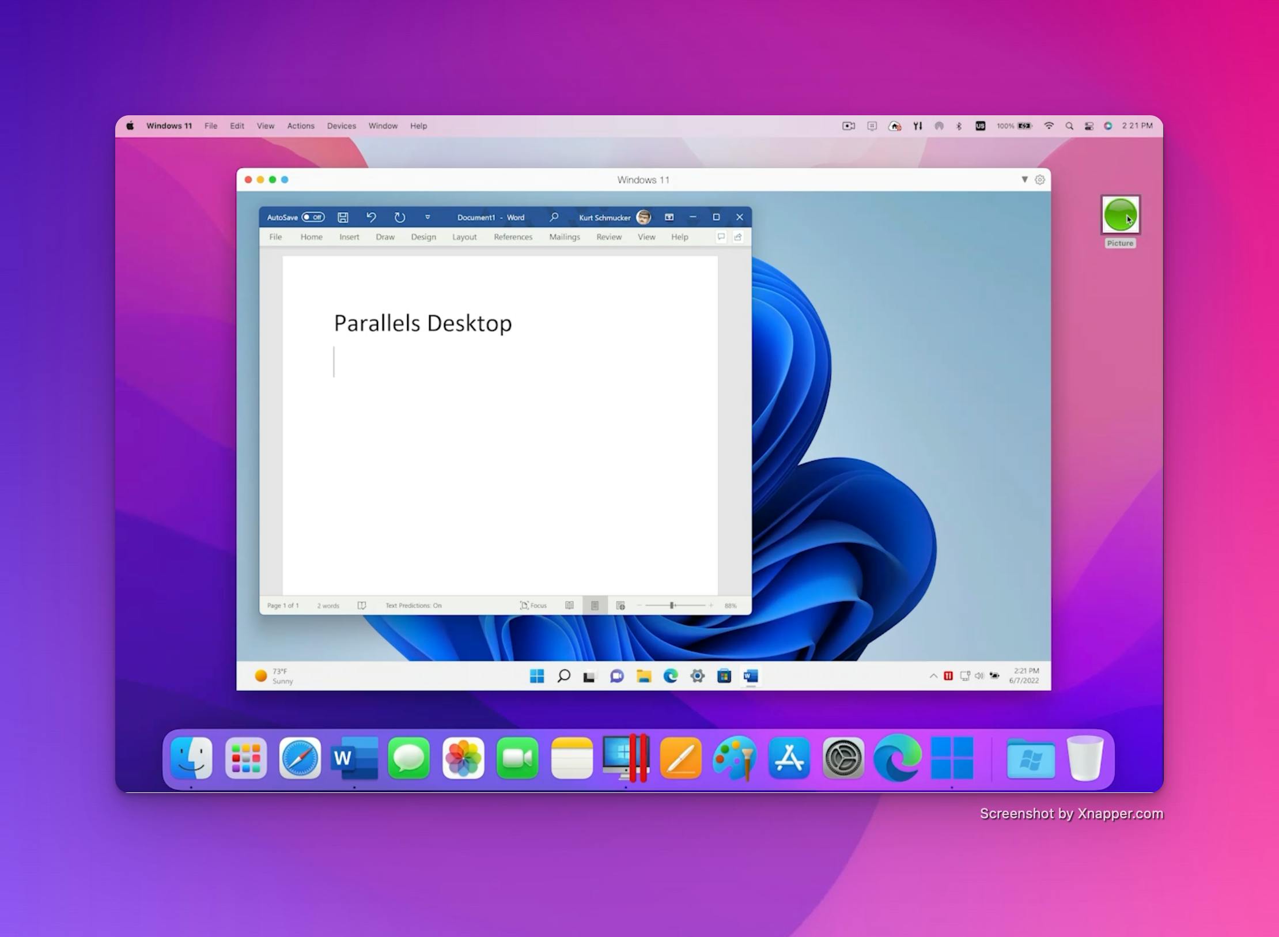Click the Wi-Fi icon in menu bar

[x=1049, y=126]
